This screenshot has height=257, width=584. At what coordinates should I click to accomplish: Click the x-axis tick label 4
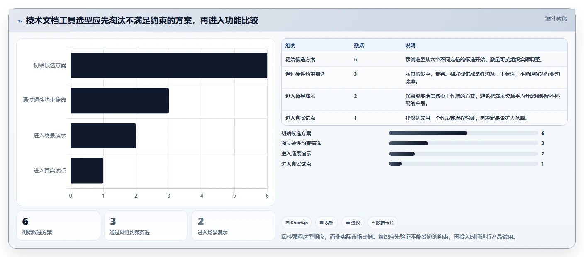(x=202, y=196)
